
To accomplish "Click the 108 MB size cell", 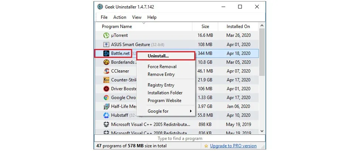I will (205, 45).
